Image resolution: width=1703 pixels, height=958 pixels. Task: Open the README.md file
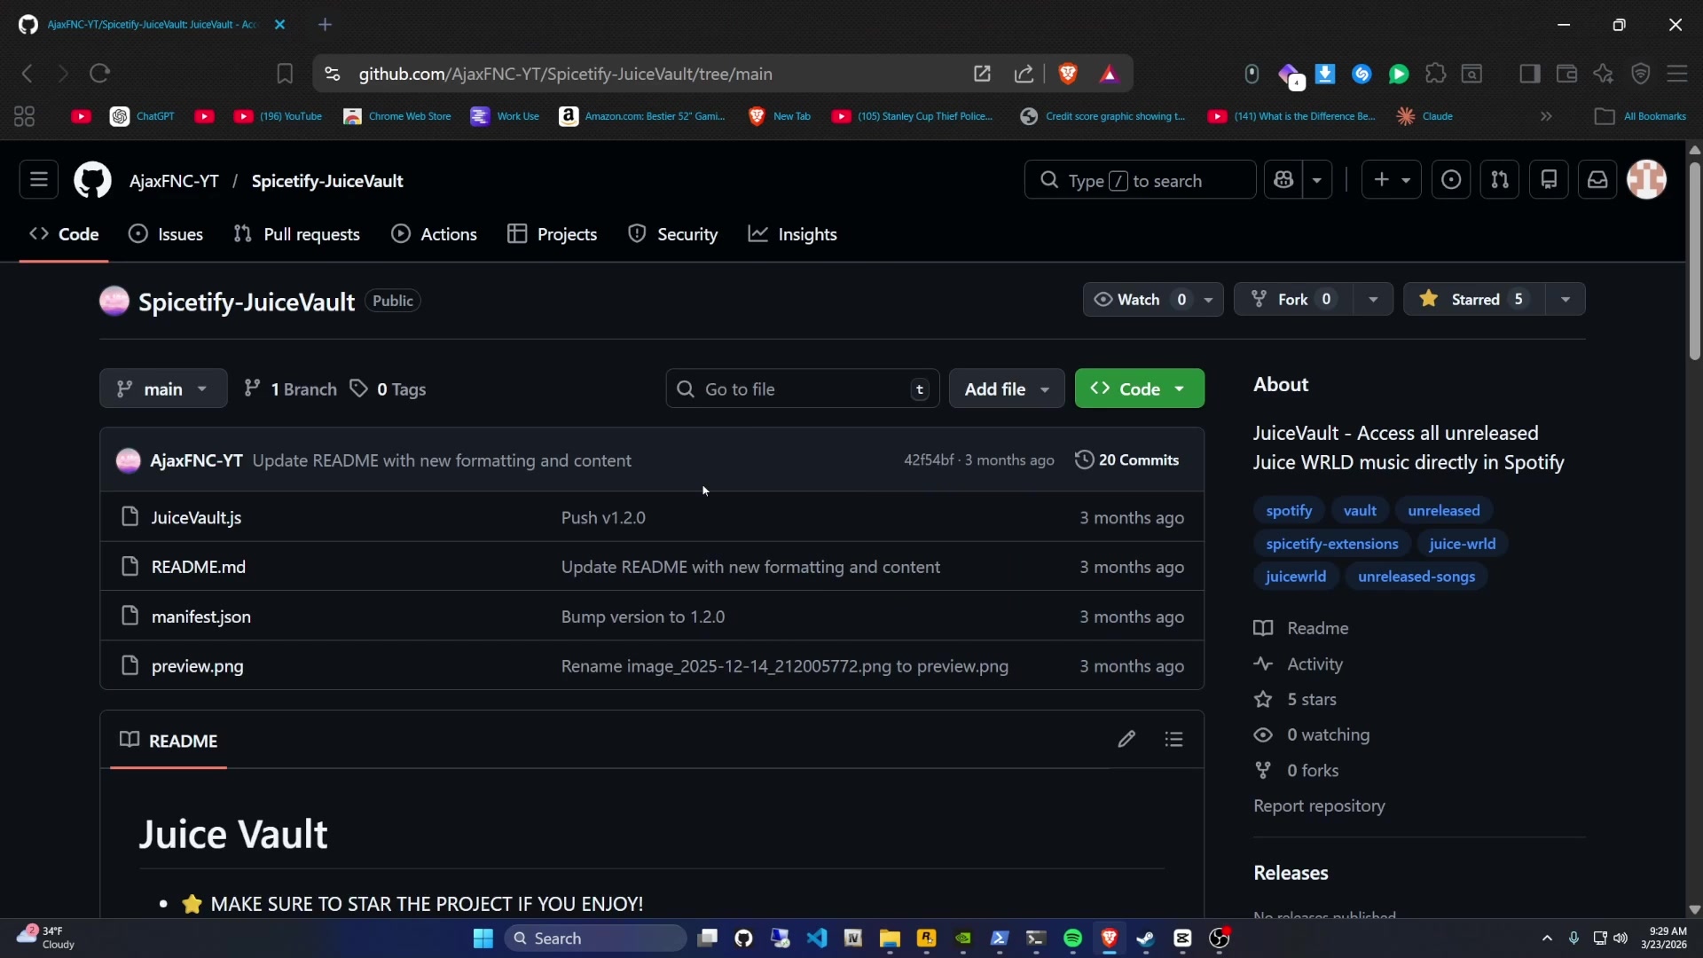(199, 568)
